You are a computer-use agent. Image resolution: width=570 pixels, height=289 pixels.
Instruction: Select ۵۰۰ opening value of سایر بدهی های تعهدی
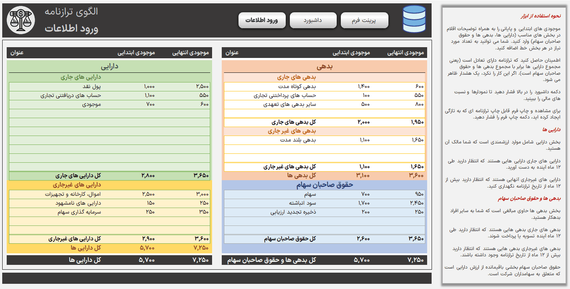coord(366,104)
